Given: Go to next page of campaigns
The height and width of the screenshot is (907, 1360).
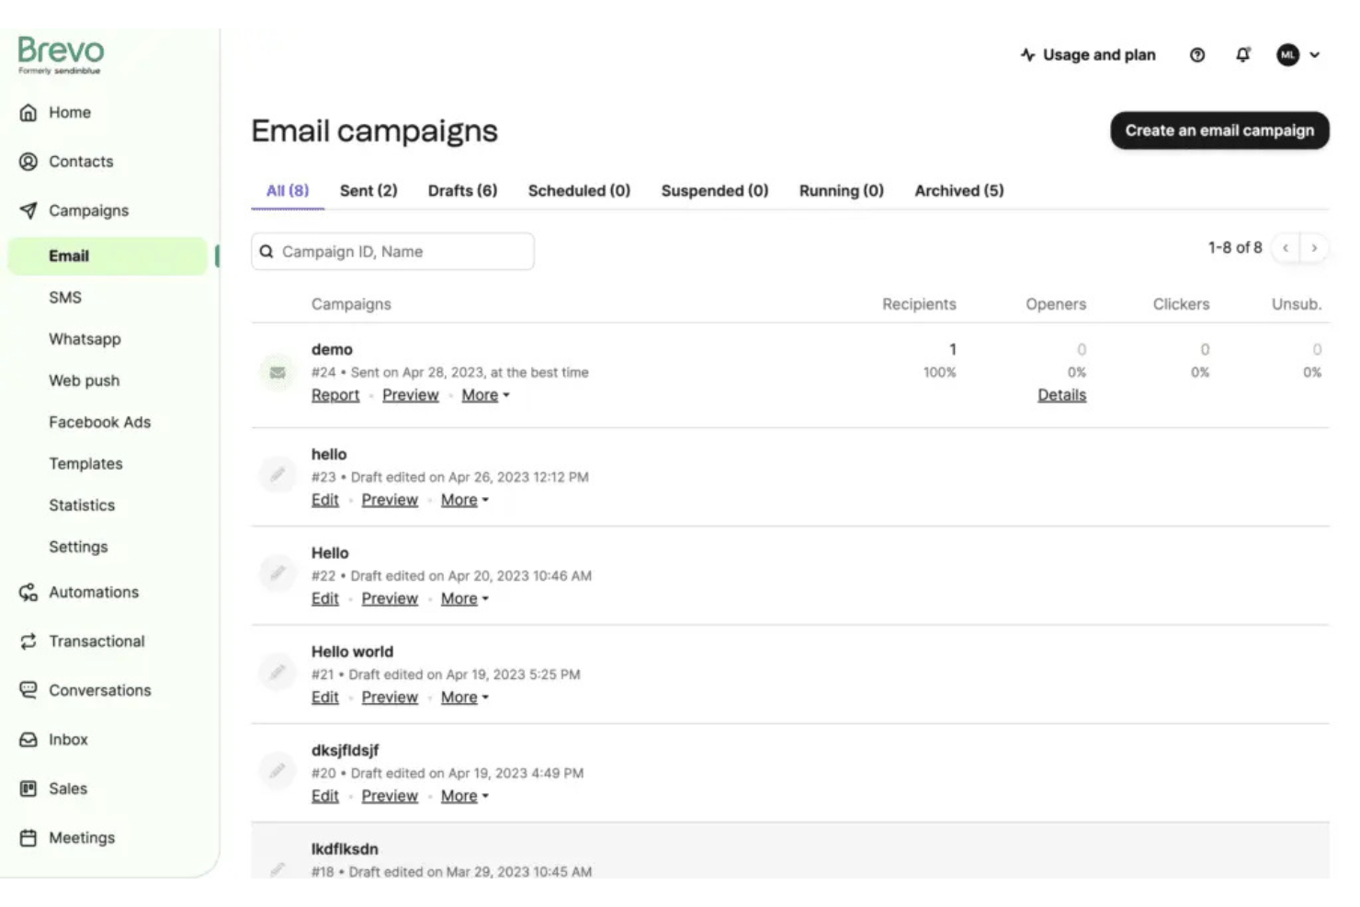Looking at the screenshot, I should click(1314, 248).
